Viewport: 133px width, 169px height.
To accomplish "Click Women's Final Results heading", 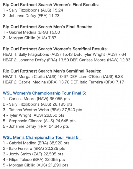I will [x=51, y=5].
